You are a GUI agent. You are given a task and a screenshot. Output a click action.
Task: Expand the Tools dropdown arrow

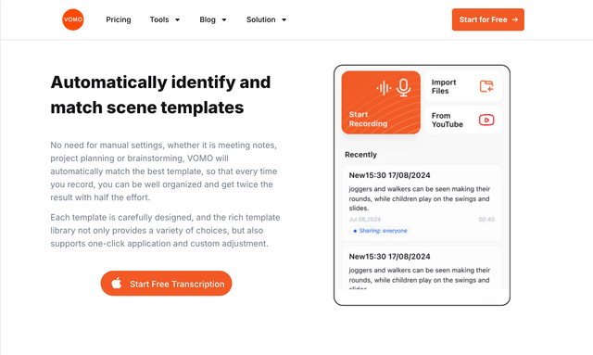point(177,20)
